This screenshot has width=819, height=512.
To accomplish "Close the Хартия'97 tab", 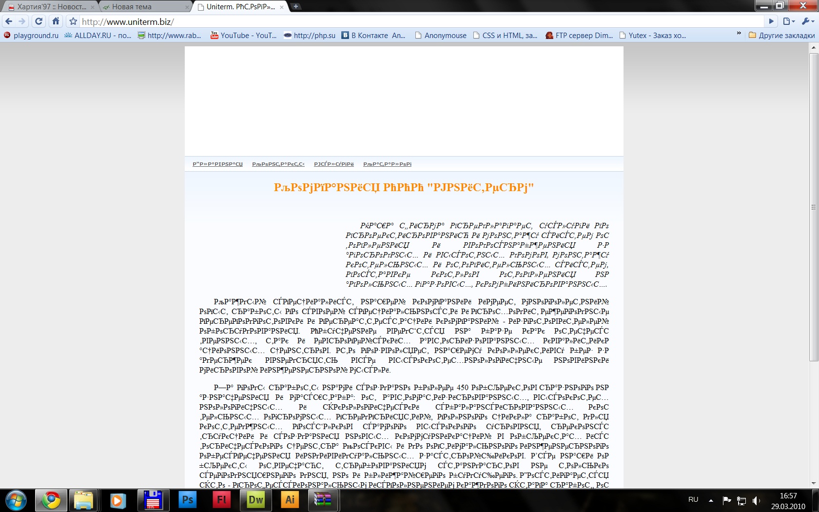I will (93, 7).
